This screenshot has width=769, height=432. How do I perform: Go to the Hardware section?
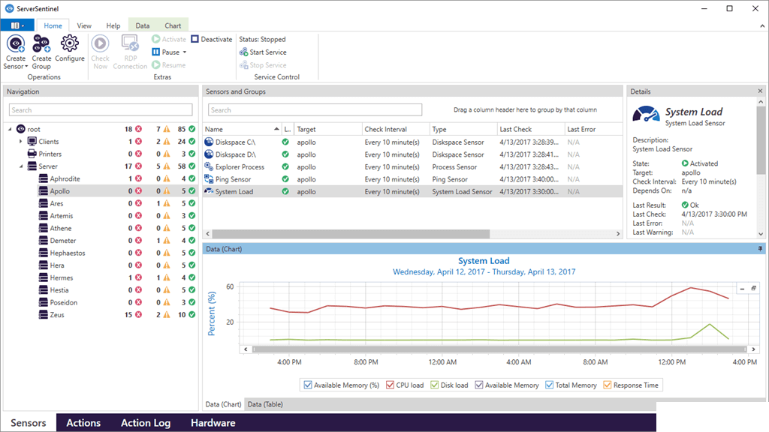[213, 423]
